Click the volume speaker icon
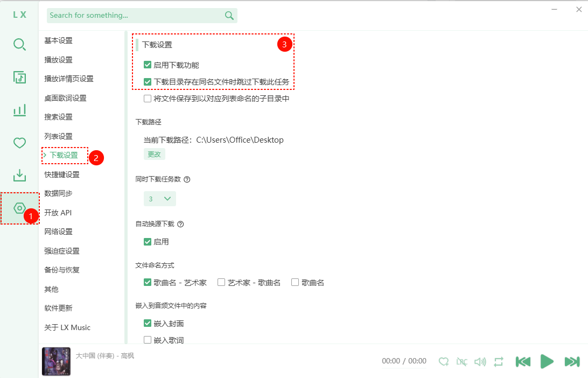This screenshot has height=378, width=588. click(x=480, y=361)
